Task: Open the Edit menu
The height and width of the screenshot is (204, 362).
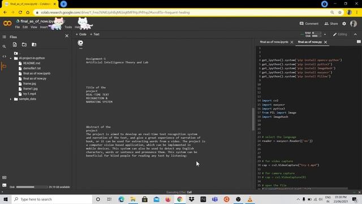Action: [x=25, y=27]
